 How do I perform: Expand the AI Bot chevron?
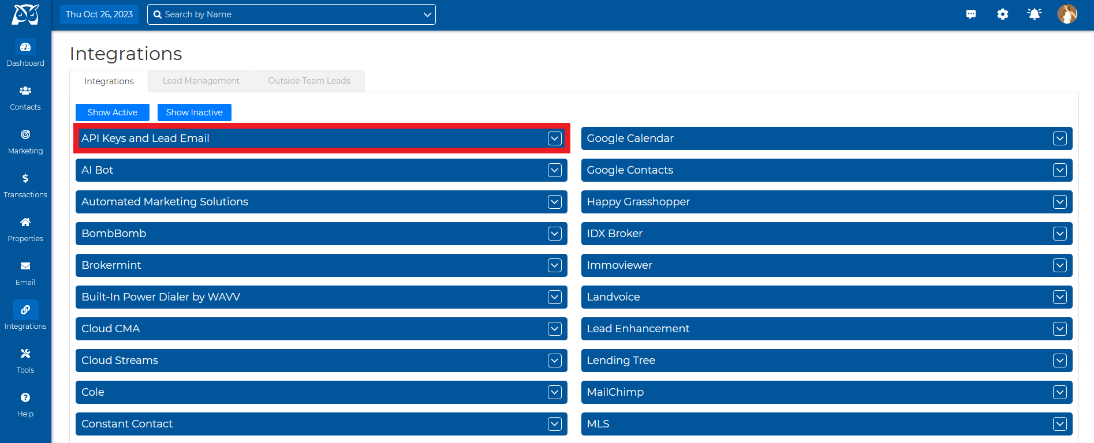[555, 170]
